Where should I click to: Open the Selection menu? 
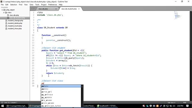click(x=13, y=5)
